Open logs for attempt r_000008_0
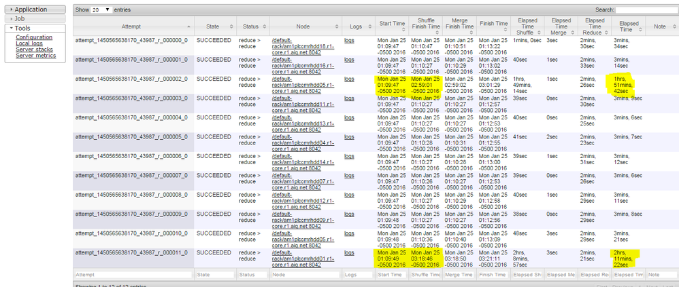 [349, 195]
